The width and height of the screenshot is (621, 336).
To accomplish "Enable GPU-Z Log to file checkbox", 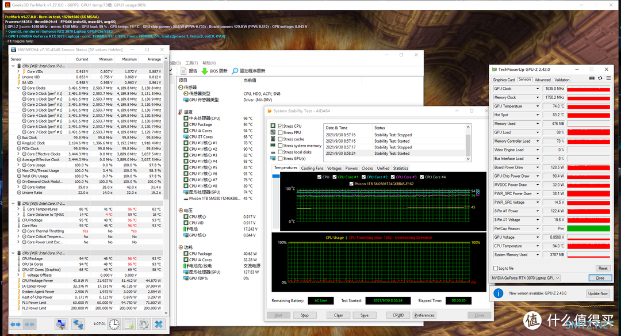I will (x=496, y=268).
